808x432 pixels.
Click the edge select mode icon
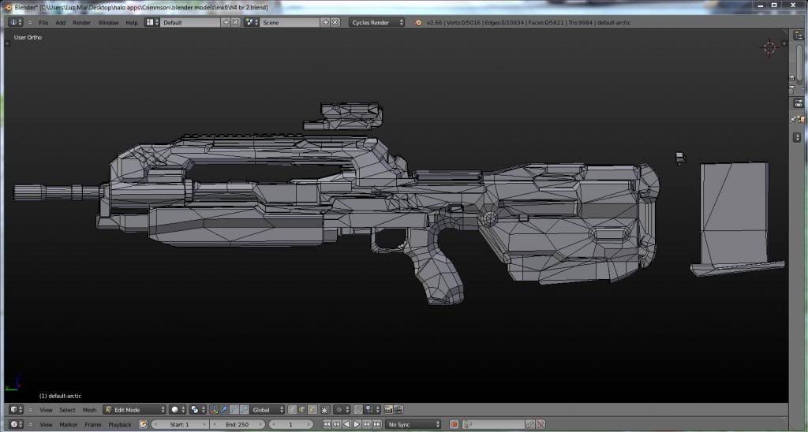point(303,410)
